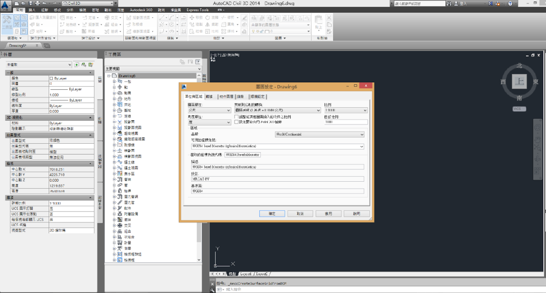Switch to the 環境設定 dialog tab
The height and width of the screenshot is (293, 546).
pos(258,97)
